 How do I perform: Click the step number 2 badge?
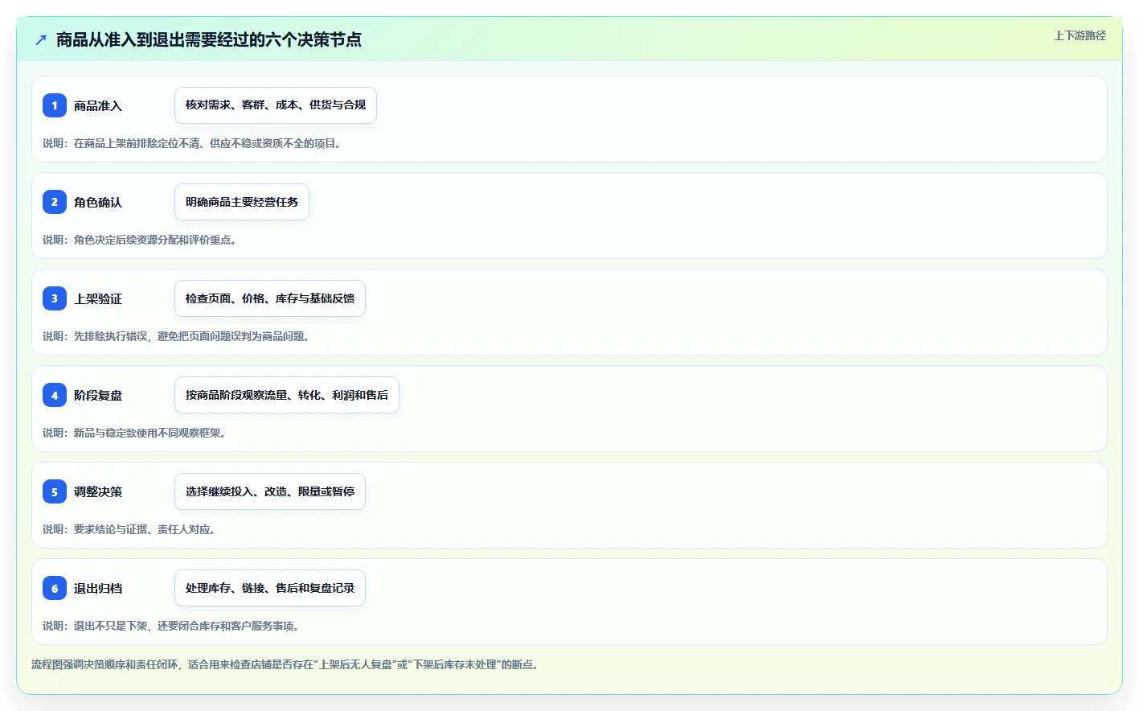(55, 202)
